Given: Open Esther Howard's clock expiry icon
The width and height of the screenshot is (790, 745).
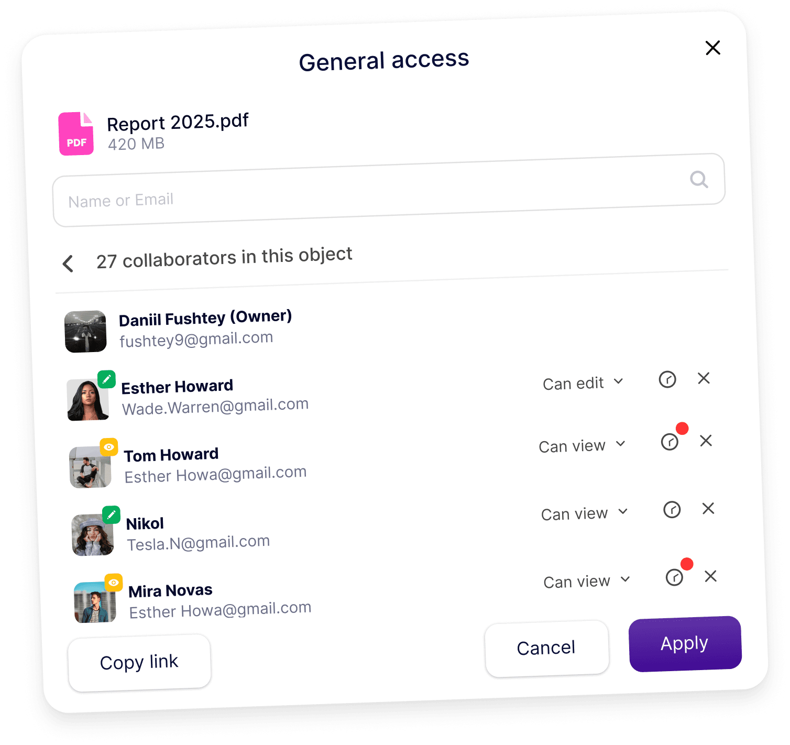Looking at the screenshot, I should pos(667,379).
